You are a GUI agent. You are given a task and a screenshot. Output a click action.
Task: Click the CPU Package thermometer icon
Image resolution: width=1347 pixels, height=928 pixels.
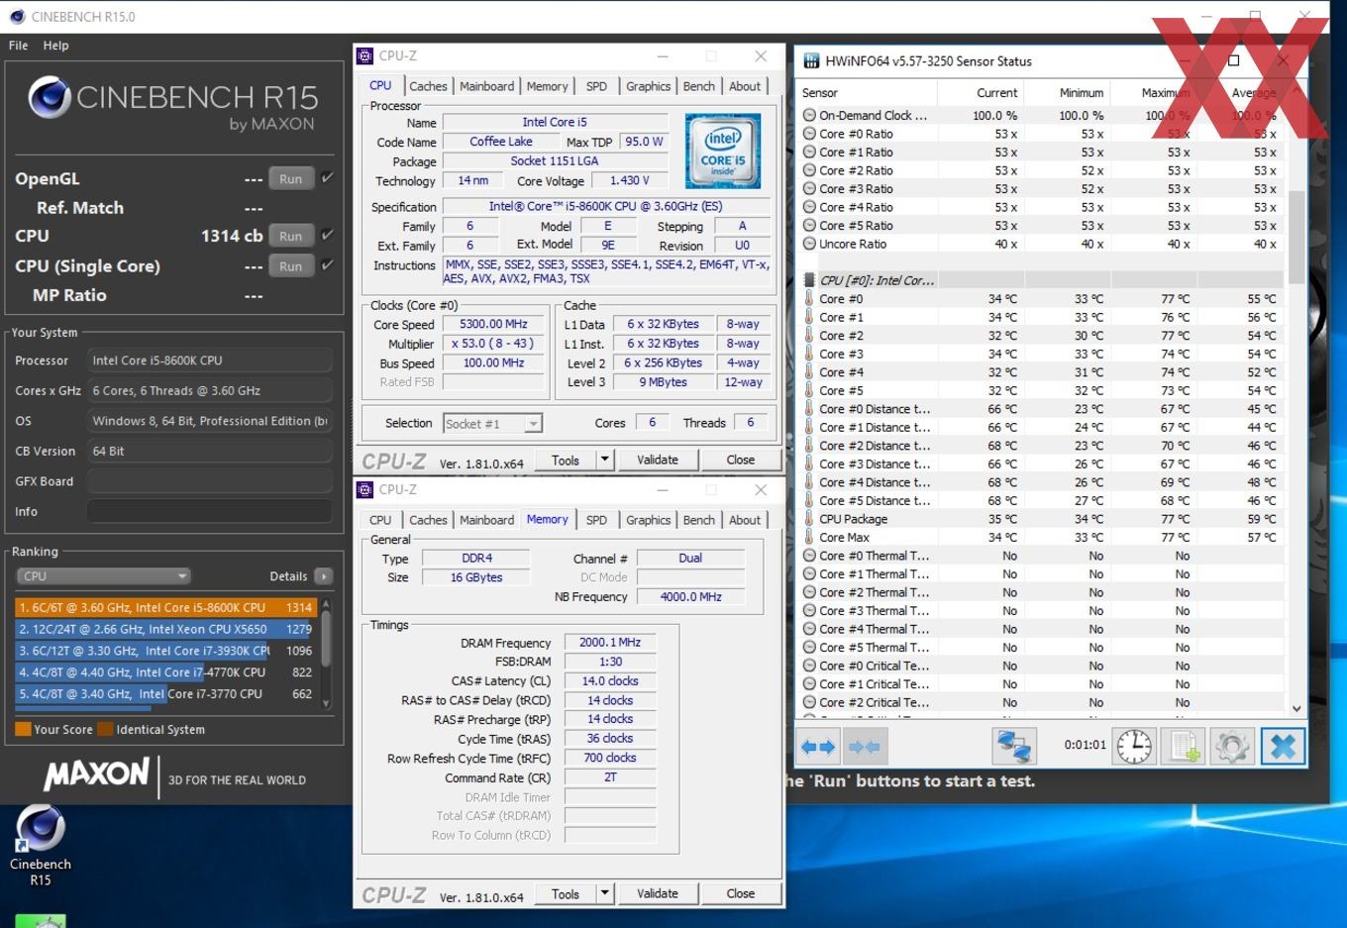(x=809, y=519)
